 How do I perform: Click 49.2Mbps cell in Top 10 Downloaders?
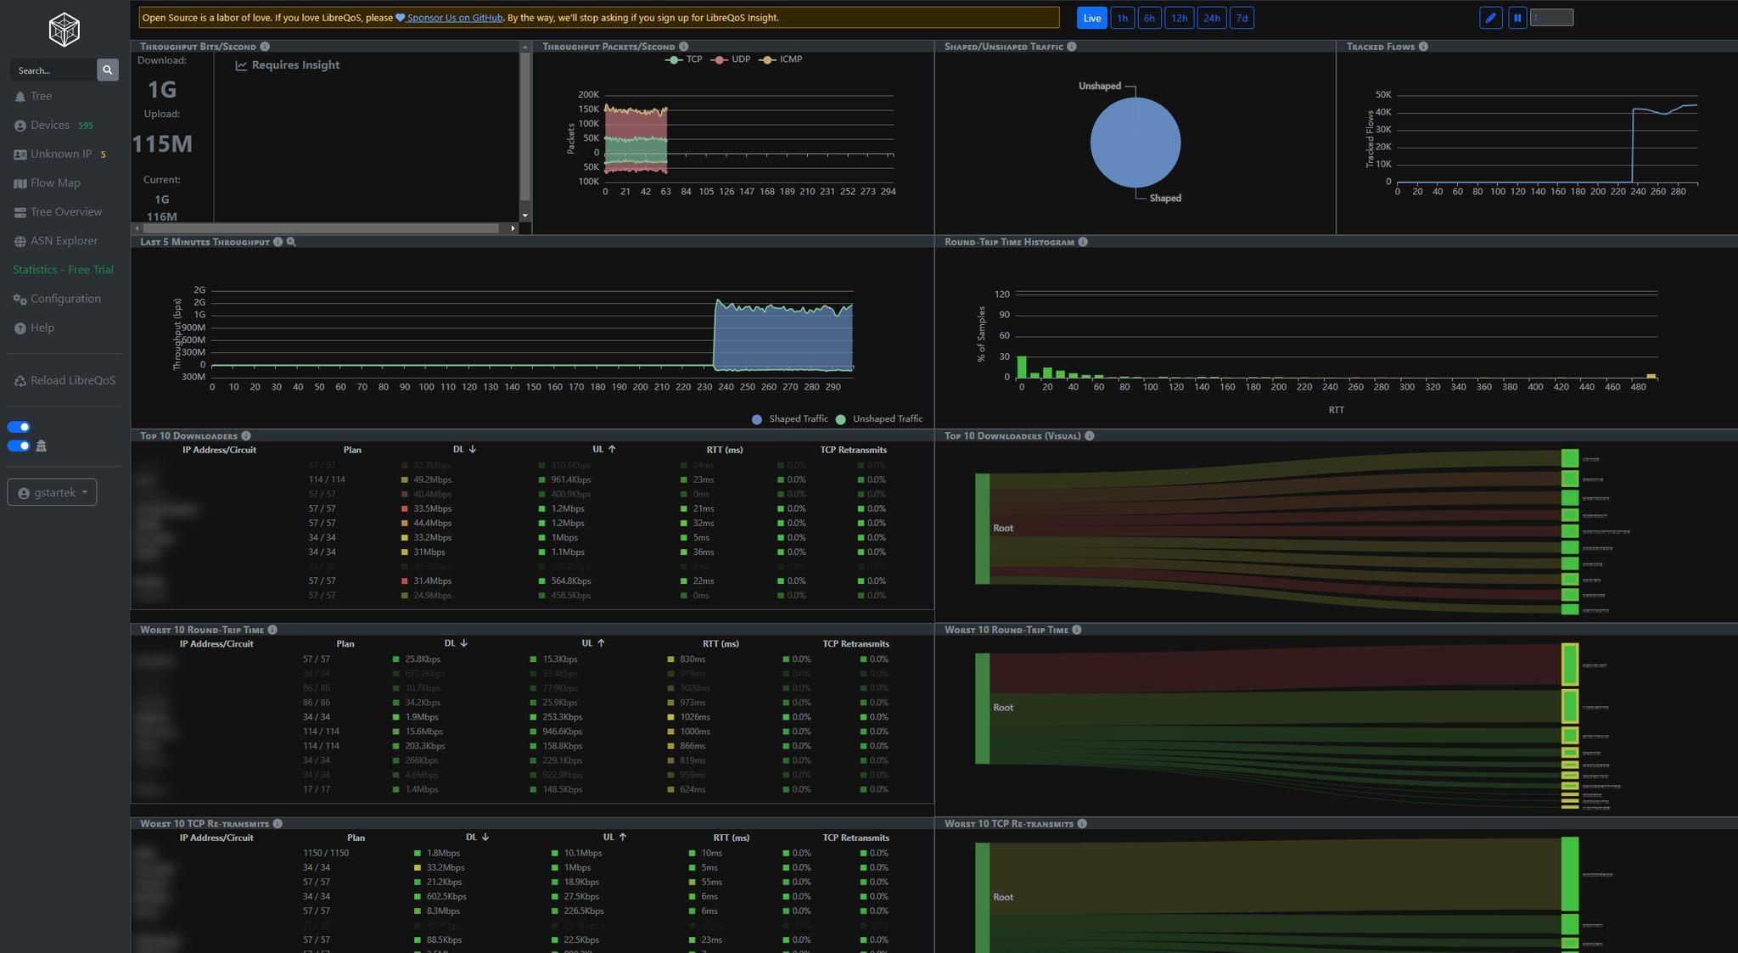tap(433, 480)
